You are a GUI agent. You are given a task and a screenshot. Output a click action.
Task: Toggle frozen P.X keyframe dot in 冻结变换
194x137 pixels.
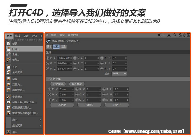coord(49,89)
